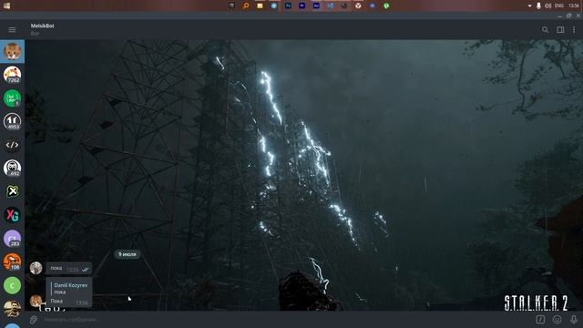Jump to quoted 'Daniil Kozyrev' reply
Image resolution: width=583 pixels, height=328 pixels.
[70, 289]
